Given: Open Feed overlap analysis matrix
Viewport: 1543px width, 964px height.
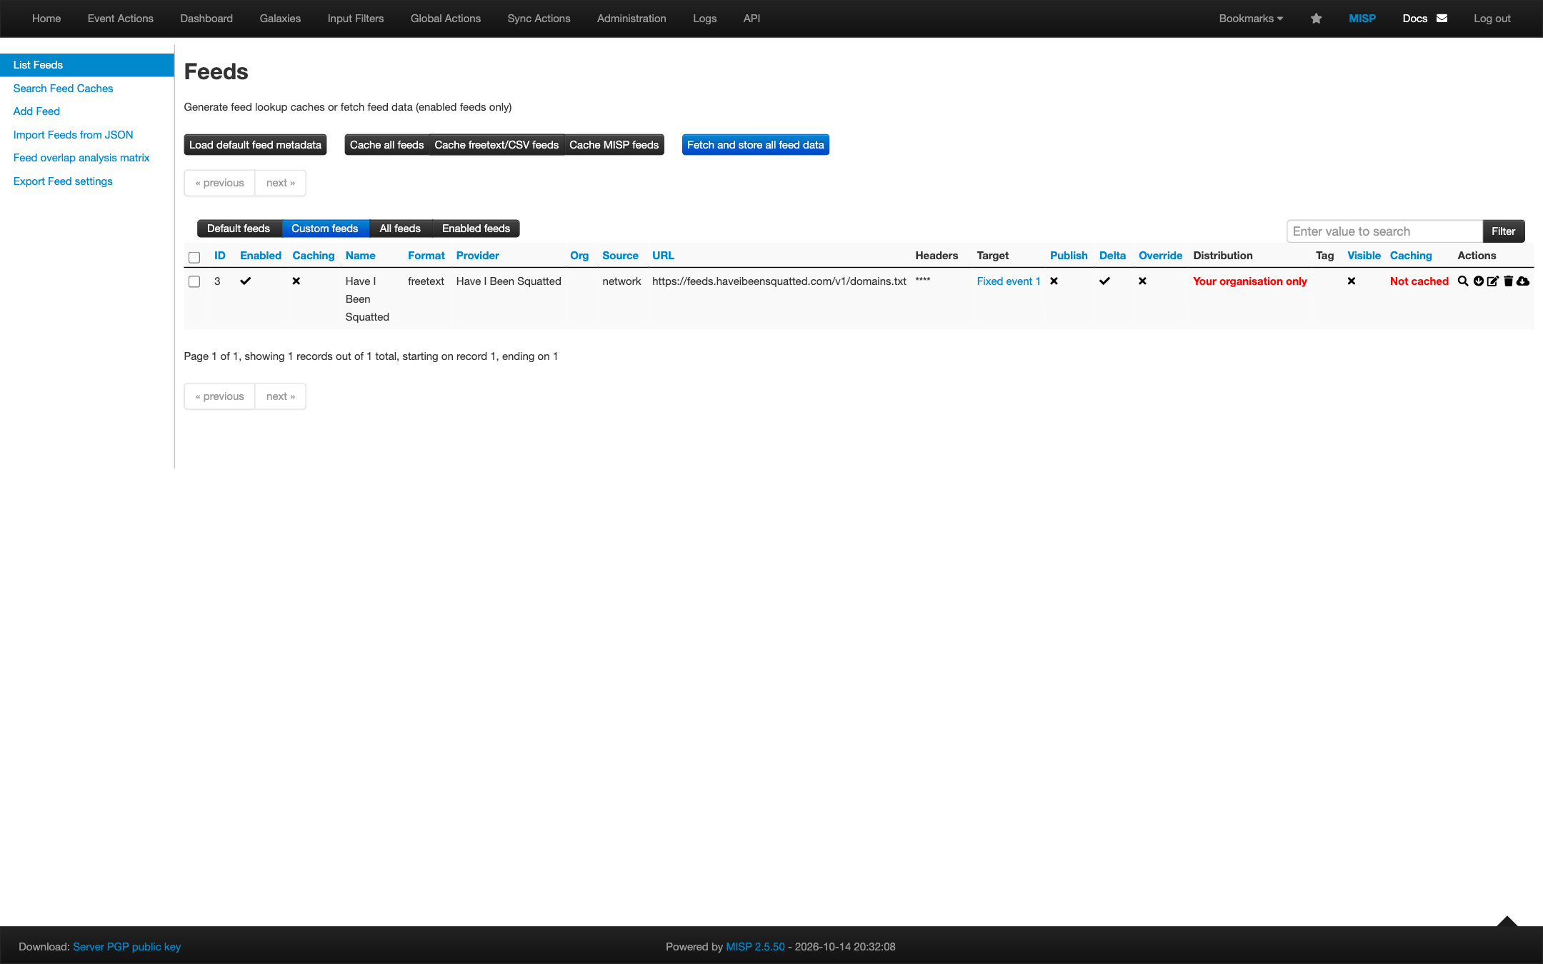Looking at the screenshot, I should [x=81, y=158].
